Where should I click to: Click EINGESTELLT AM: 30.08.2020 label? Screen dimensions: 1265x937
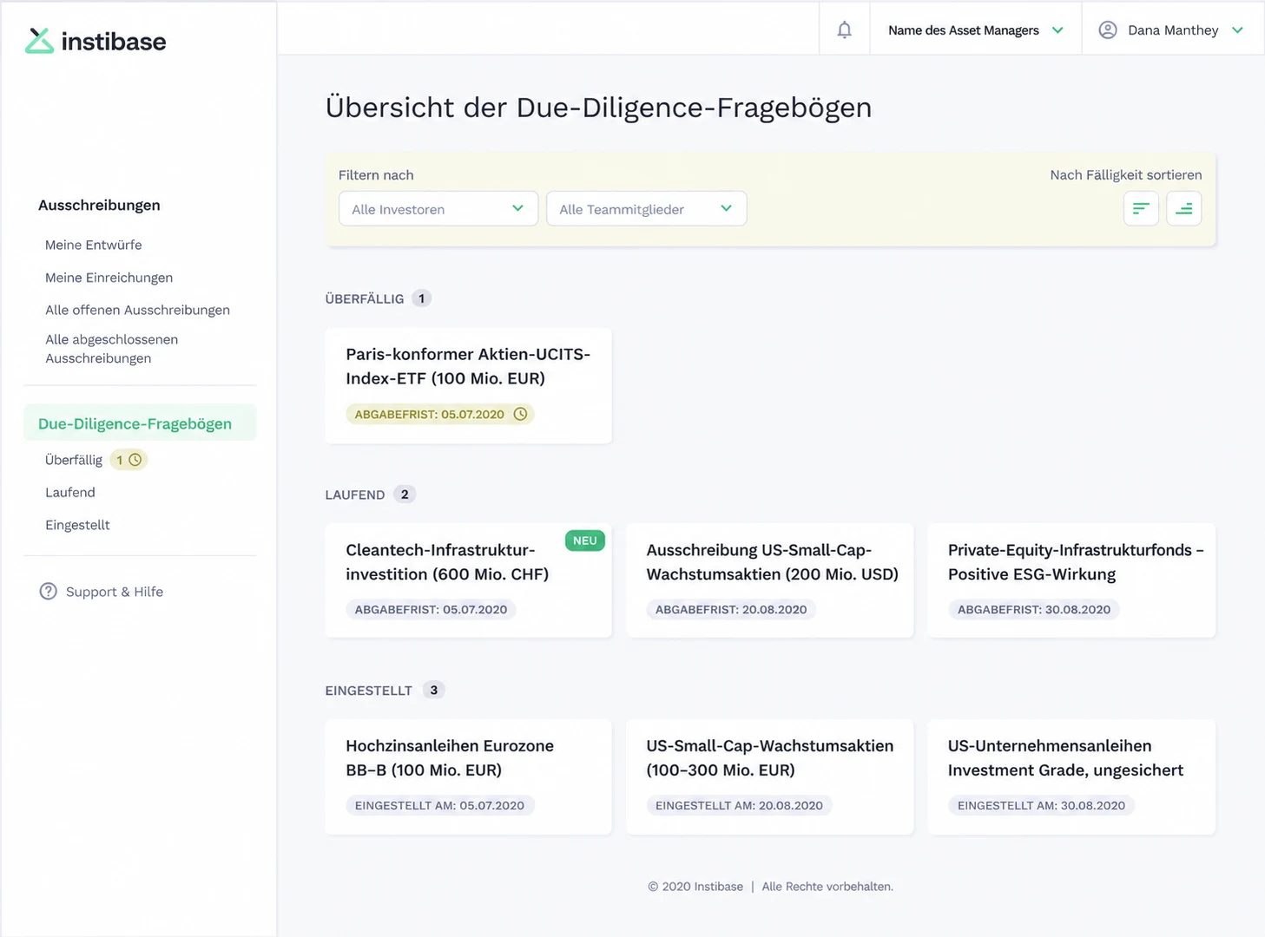[1041, 805]
